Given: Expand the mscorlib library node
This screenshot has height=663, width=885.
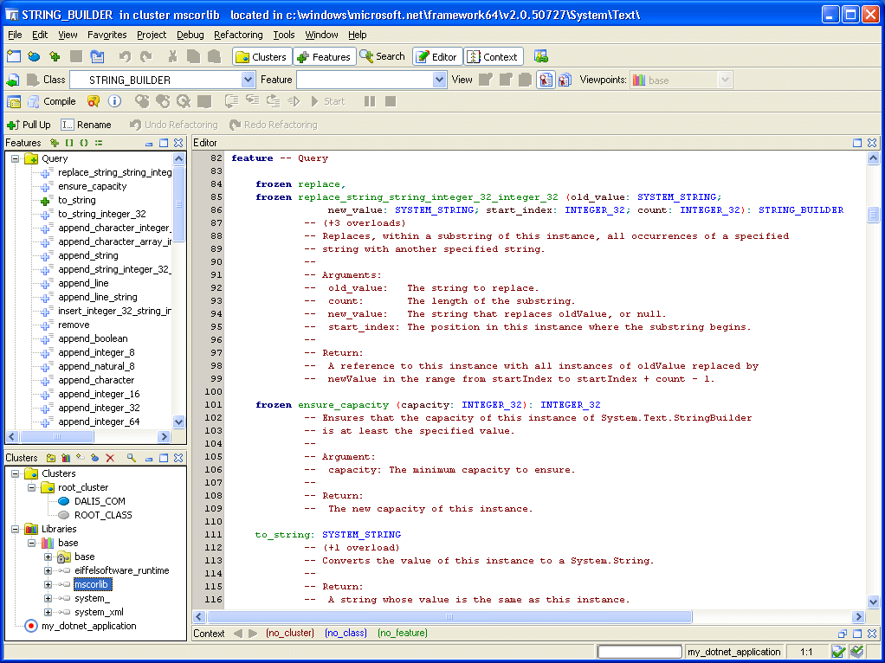Looking at the screenshot, I should click(48, 585).
